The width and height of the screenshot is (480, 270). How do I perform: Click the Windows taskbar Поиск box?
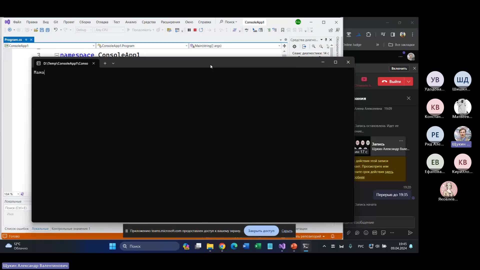(150, 246)
